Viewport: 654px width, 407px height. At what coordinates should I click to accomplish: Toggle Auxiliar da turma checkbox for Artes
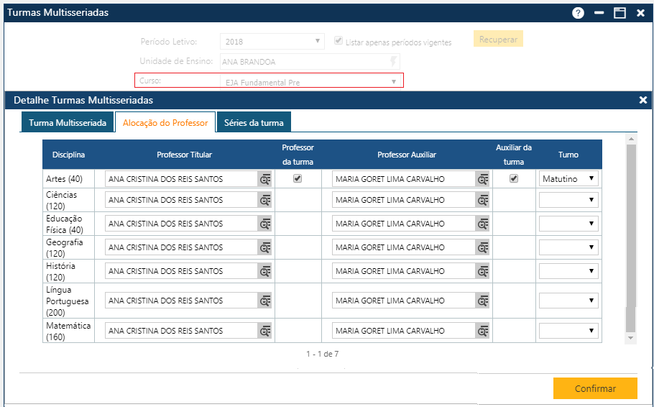point(514,179)
